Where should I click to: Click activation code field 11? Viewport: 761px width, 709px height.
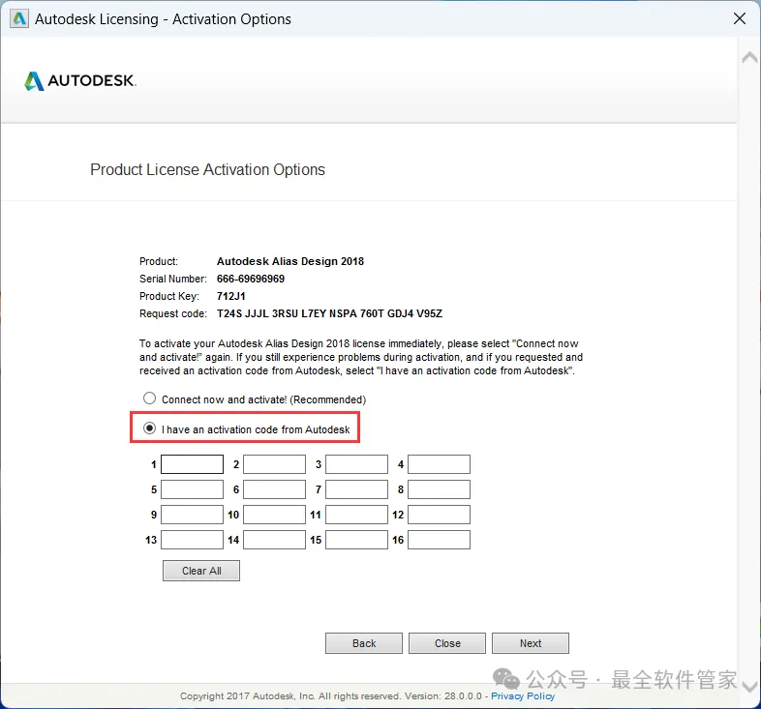[x=356, y=515]
